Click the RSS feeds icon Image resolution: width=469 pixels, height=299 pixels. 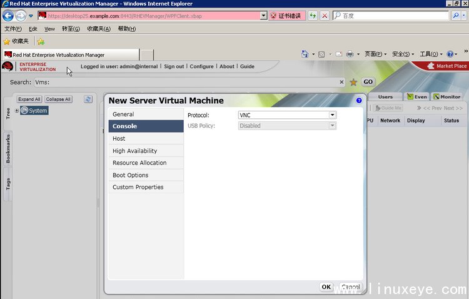321,54
